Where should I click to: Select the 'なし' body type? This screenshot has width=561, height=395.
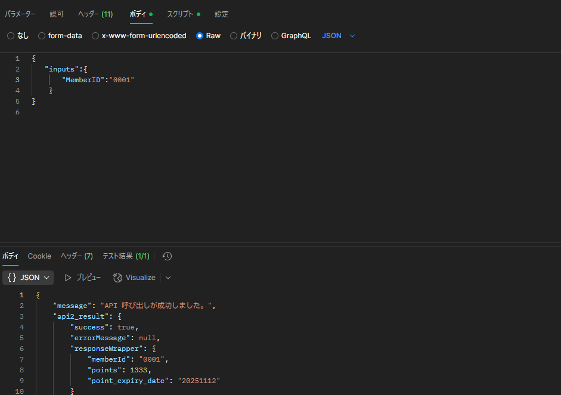pos(11,36)
